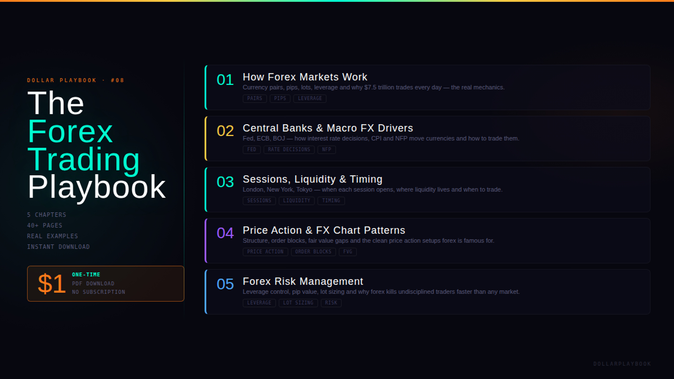Select the PIPS tag
674x379 pixels.
pos(280,98)
